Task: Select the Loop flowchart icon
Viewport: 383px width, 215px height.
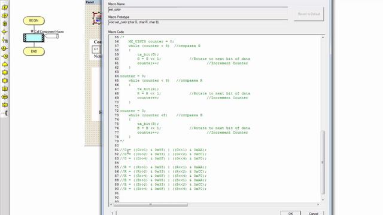Action: (x=5, y=64)
